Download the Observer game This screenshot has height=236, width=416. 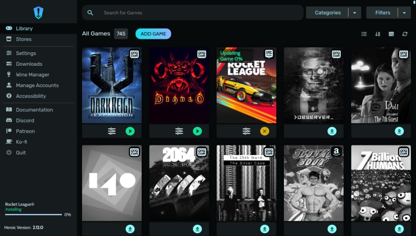pos(332,131)
